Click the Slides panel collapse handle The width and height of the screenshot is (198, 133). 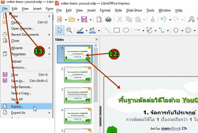click(x=100, y=116)
